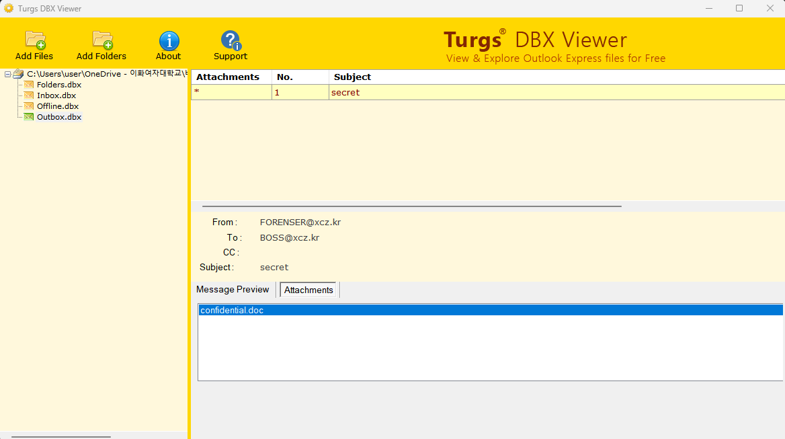Click the mail icon beside Inbox.dbx
The height and width of the screenshot is (439, 785).
pyautogui.click(x=28, y=95)
